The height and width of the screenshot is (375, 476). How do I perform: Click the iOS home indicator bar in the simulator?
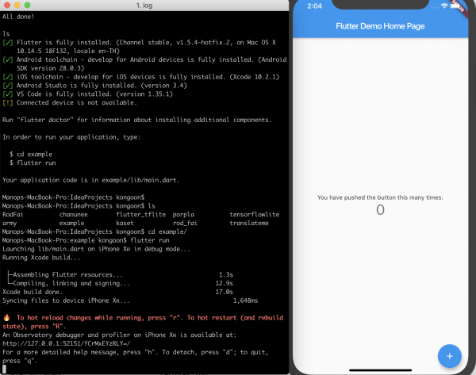tap(380, 370)
